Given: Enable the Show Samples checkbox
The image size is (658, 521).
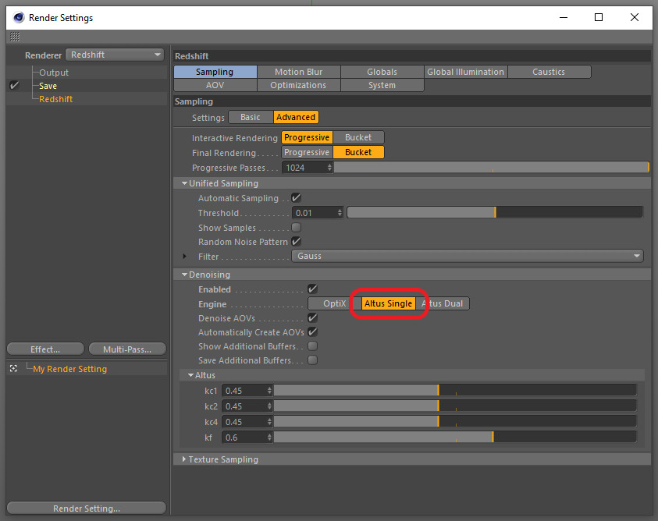Looking at the screenshot, I should coord(296,227).
